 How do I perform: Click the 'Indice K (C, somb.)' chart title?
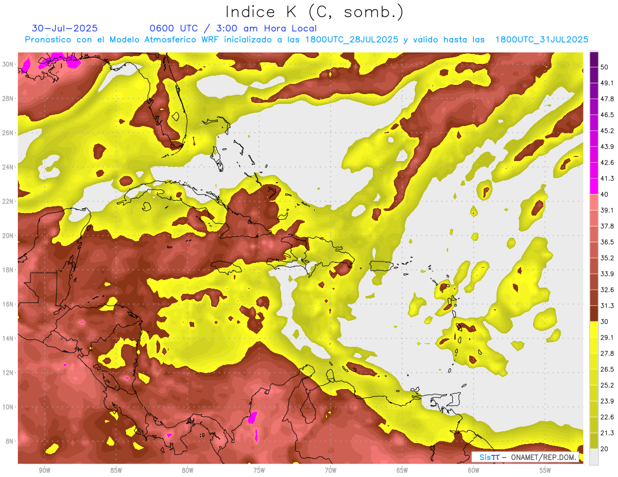315,11
